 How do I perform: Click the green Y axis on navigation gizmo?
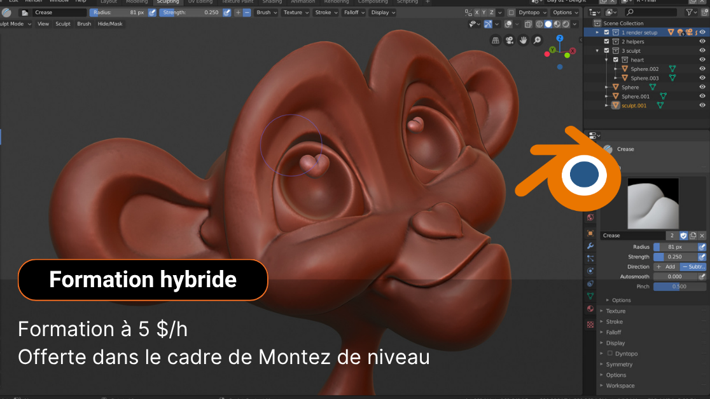[x=552, y=50]
